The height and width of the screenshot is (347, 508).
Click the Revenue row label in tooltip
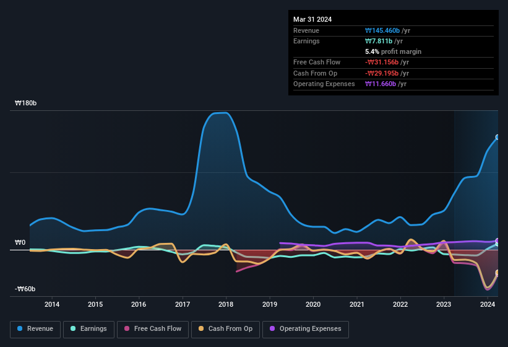(306, 30)
